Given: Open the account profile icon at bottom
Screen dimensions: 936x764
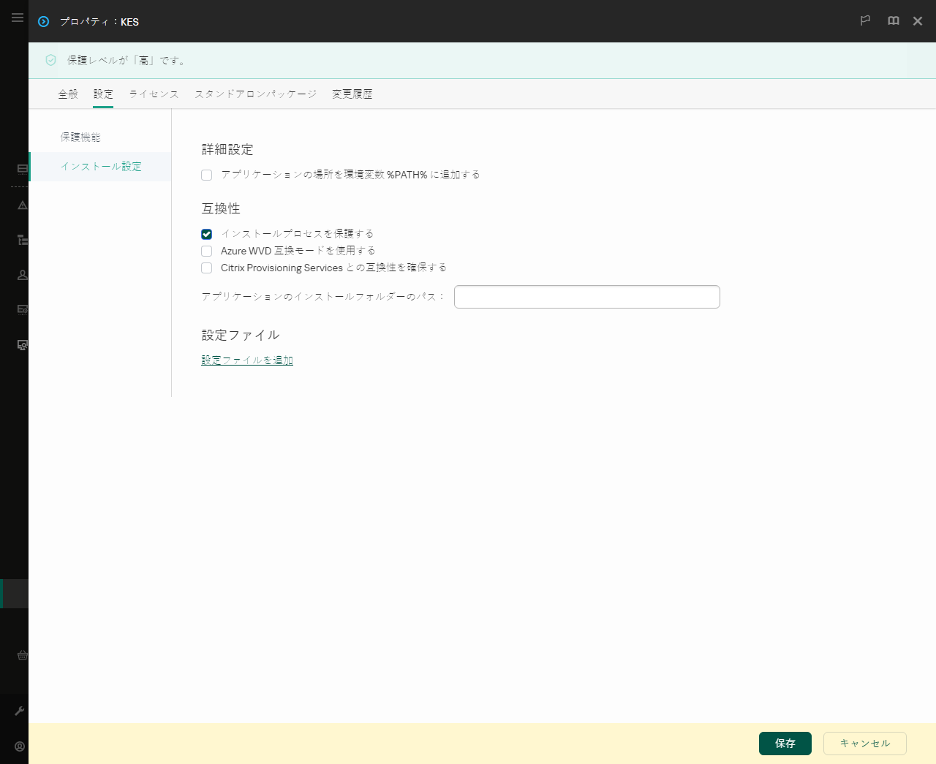Looking at the screenshot, I should (19, 745).
